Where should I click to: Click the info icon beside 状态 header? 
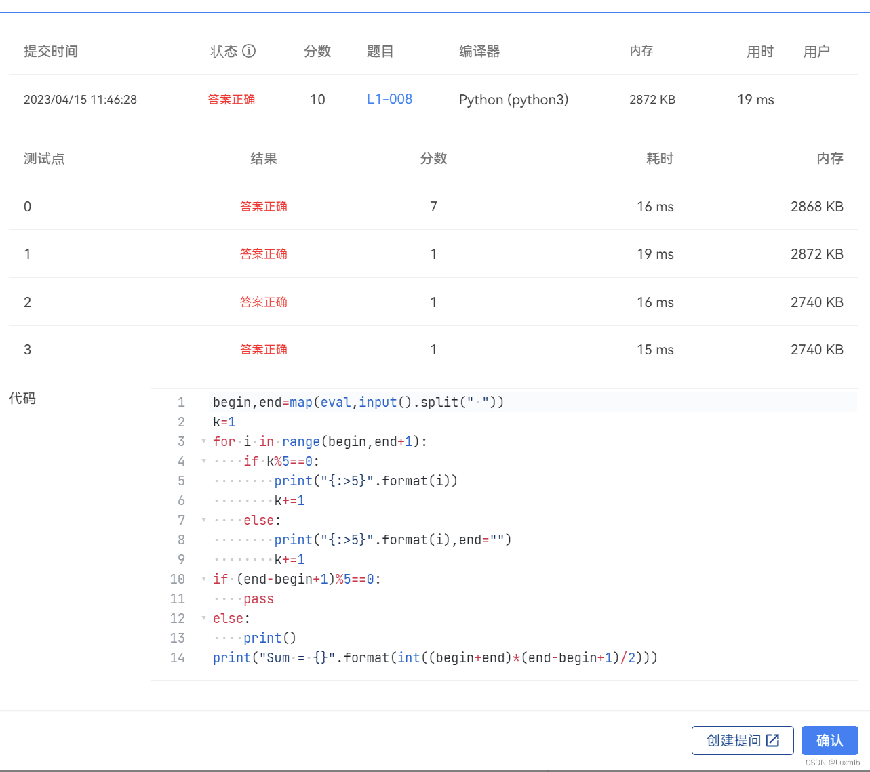click(250, 51)
